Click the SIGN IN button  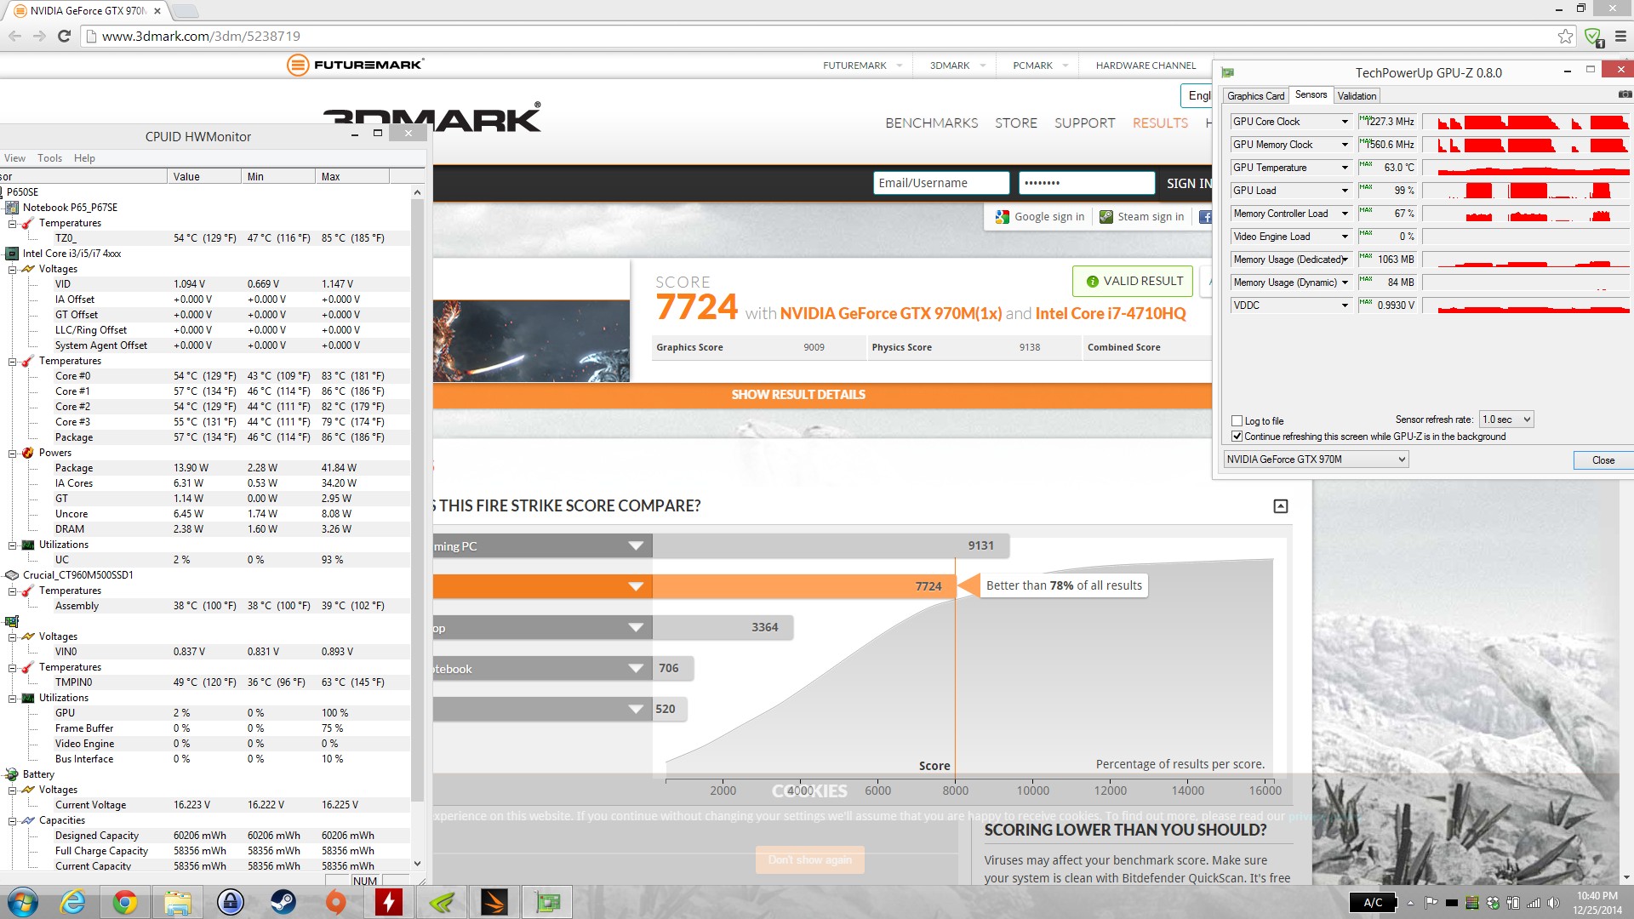(x=1187, y=184)
